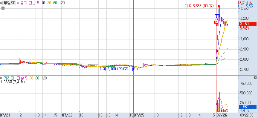The image size is (258, 118).
Task: Click the 1,962주(7,41%) volume readout
Action: pos(13,82)
